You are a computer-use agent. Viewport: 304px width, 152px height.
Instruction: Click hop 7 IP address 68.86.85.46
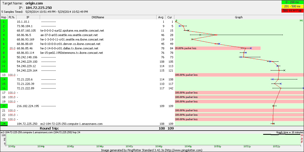pyautogui.click(x=25, y=48)
